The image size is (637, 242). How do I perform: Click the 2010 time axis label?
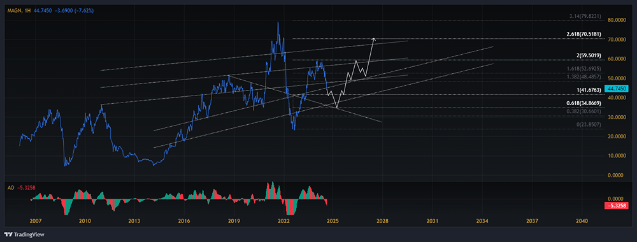(x=85, y=221)
